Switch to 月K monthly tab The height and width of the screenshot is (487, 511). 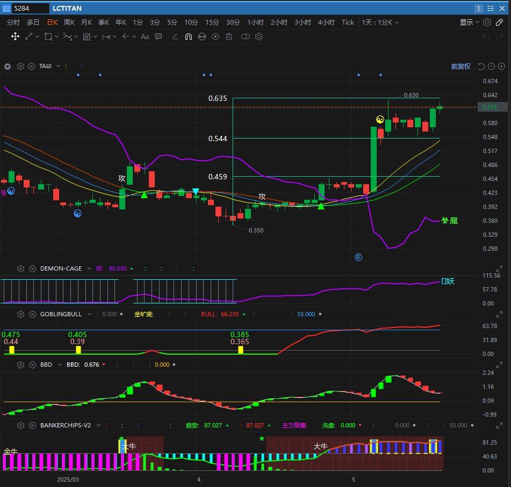(x=87, y=22)
